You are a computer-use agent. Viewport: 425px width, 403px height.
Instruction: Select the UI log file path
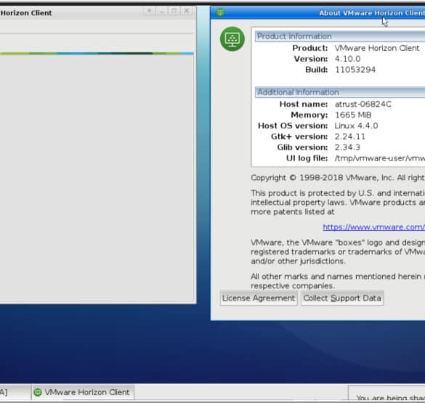(x=380, y=158)
